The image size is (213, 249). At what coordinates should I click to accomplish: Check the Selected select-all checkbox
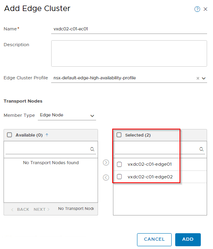pyautogui.click(x=119, y=135)
